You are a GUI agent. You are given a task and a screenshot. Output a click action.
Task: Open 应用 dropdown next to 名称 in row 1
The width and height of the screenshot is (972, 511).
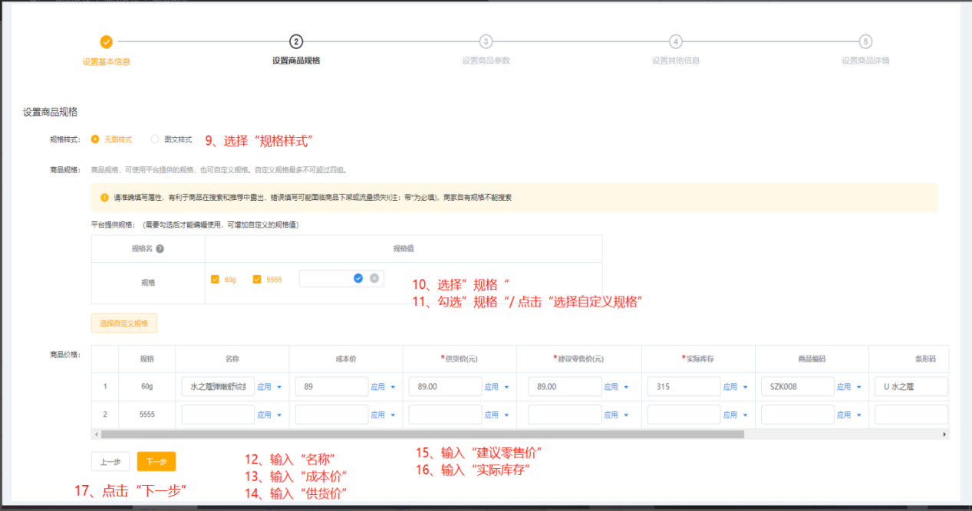[269, 387]
